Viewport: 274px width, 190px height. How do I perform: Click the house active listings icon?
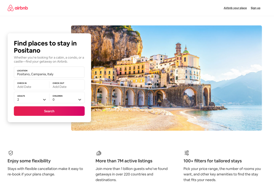pos(99,153)
